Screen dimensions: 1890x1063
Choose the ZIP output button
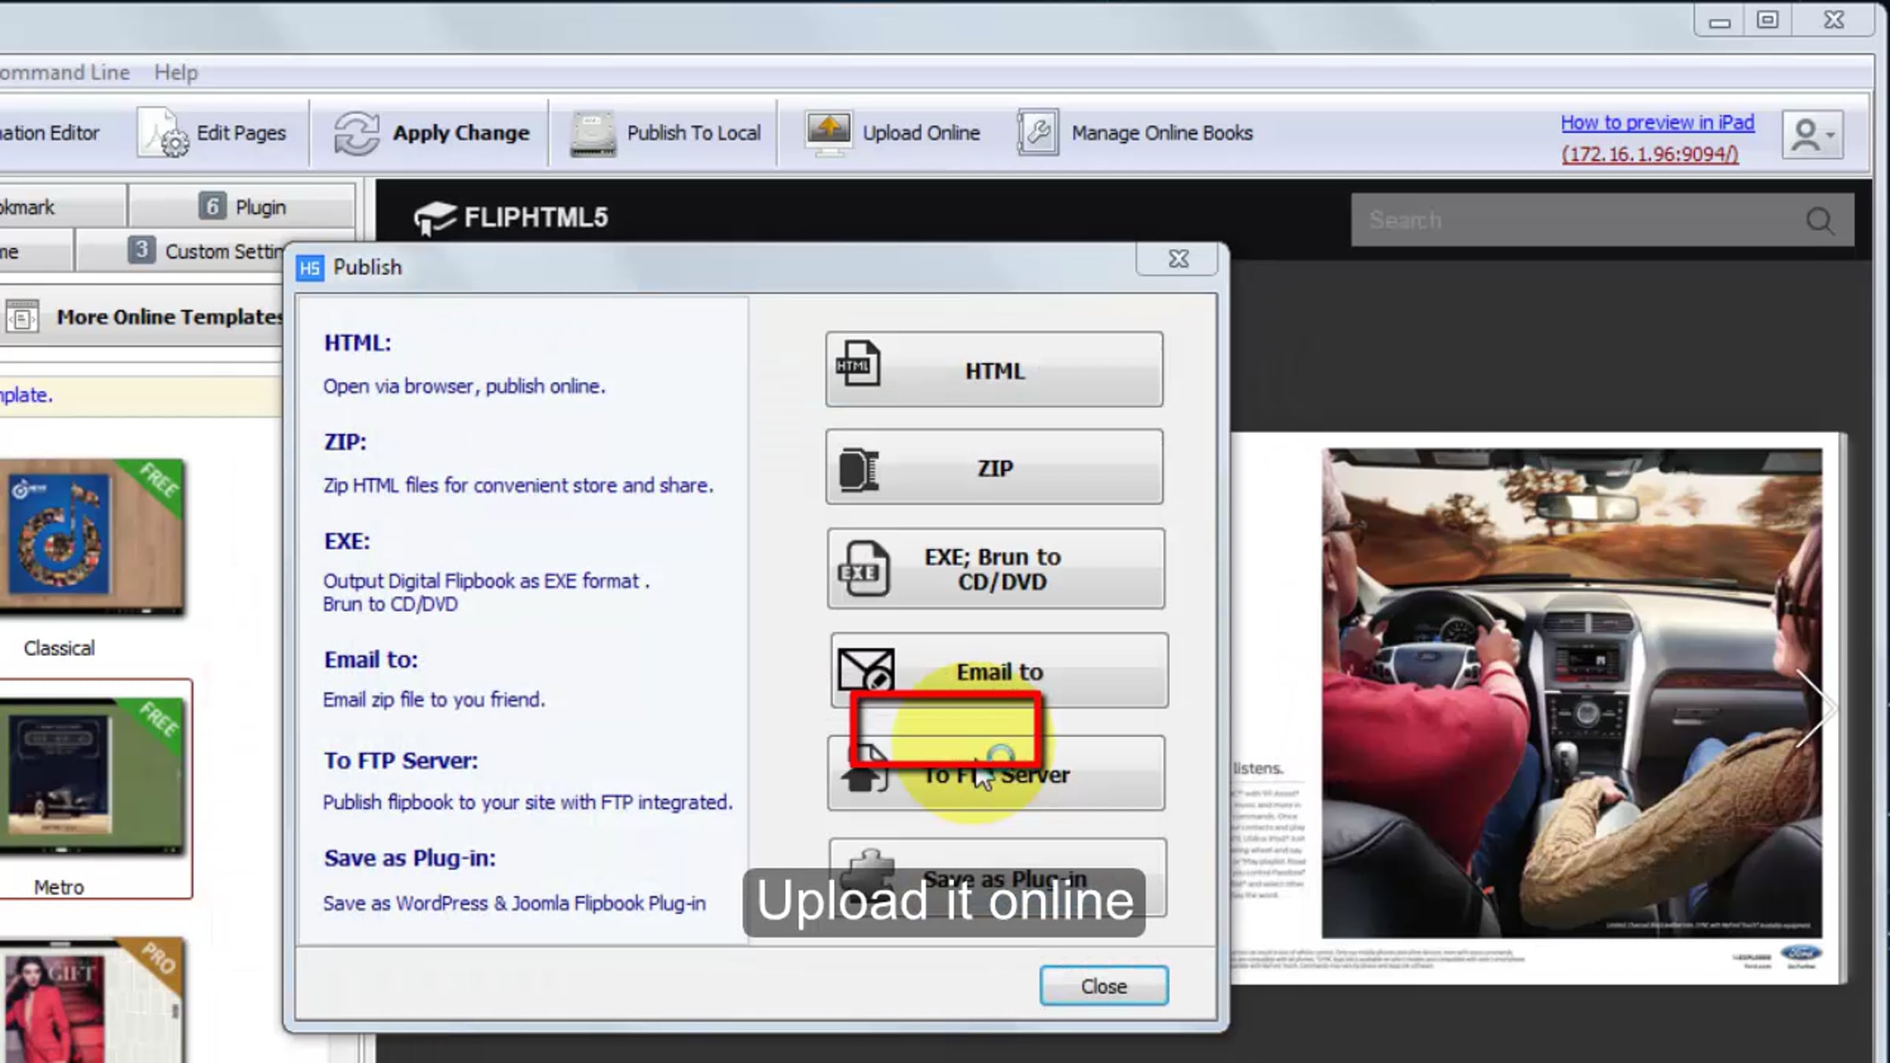click(994, 467)
